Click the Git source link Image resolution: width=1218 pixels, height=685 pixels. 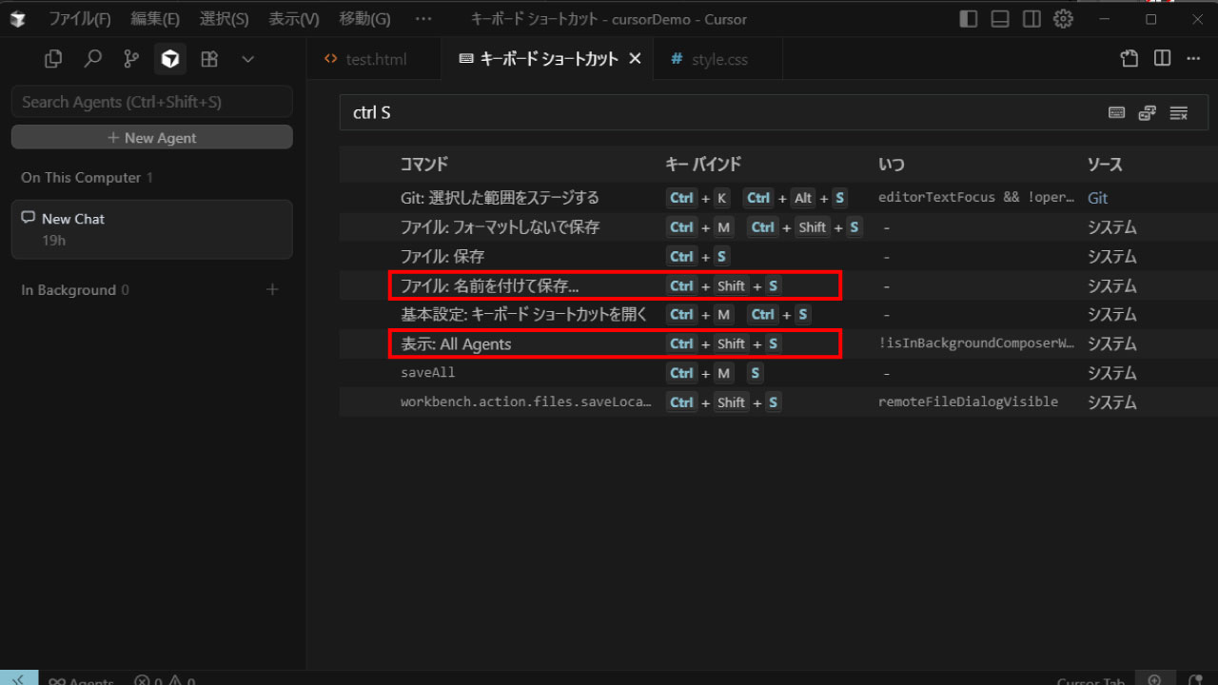click(x=1097, y=198)
